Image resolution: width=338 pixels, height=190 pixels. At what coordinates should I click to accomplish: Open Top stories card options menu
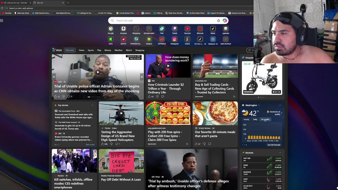click(92, 105)
